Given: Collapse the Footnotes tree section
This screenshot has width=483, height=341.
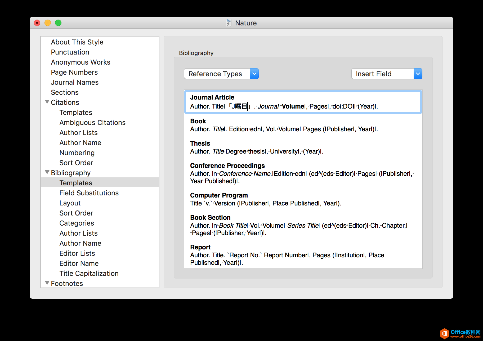Looking at the screenshot, I should pyautogui.click(x=47, y=283).
